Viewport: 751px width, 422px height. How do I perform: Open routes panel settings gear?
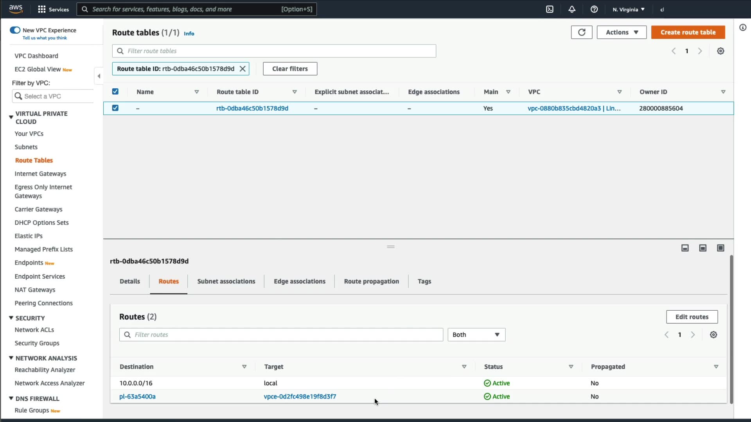pos(713,335)
